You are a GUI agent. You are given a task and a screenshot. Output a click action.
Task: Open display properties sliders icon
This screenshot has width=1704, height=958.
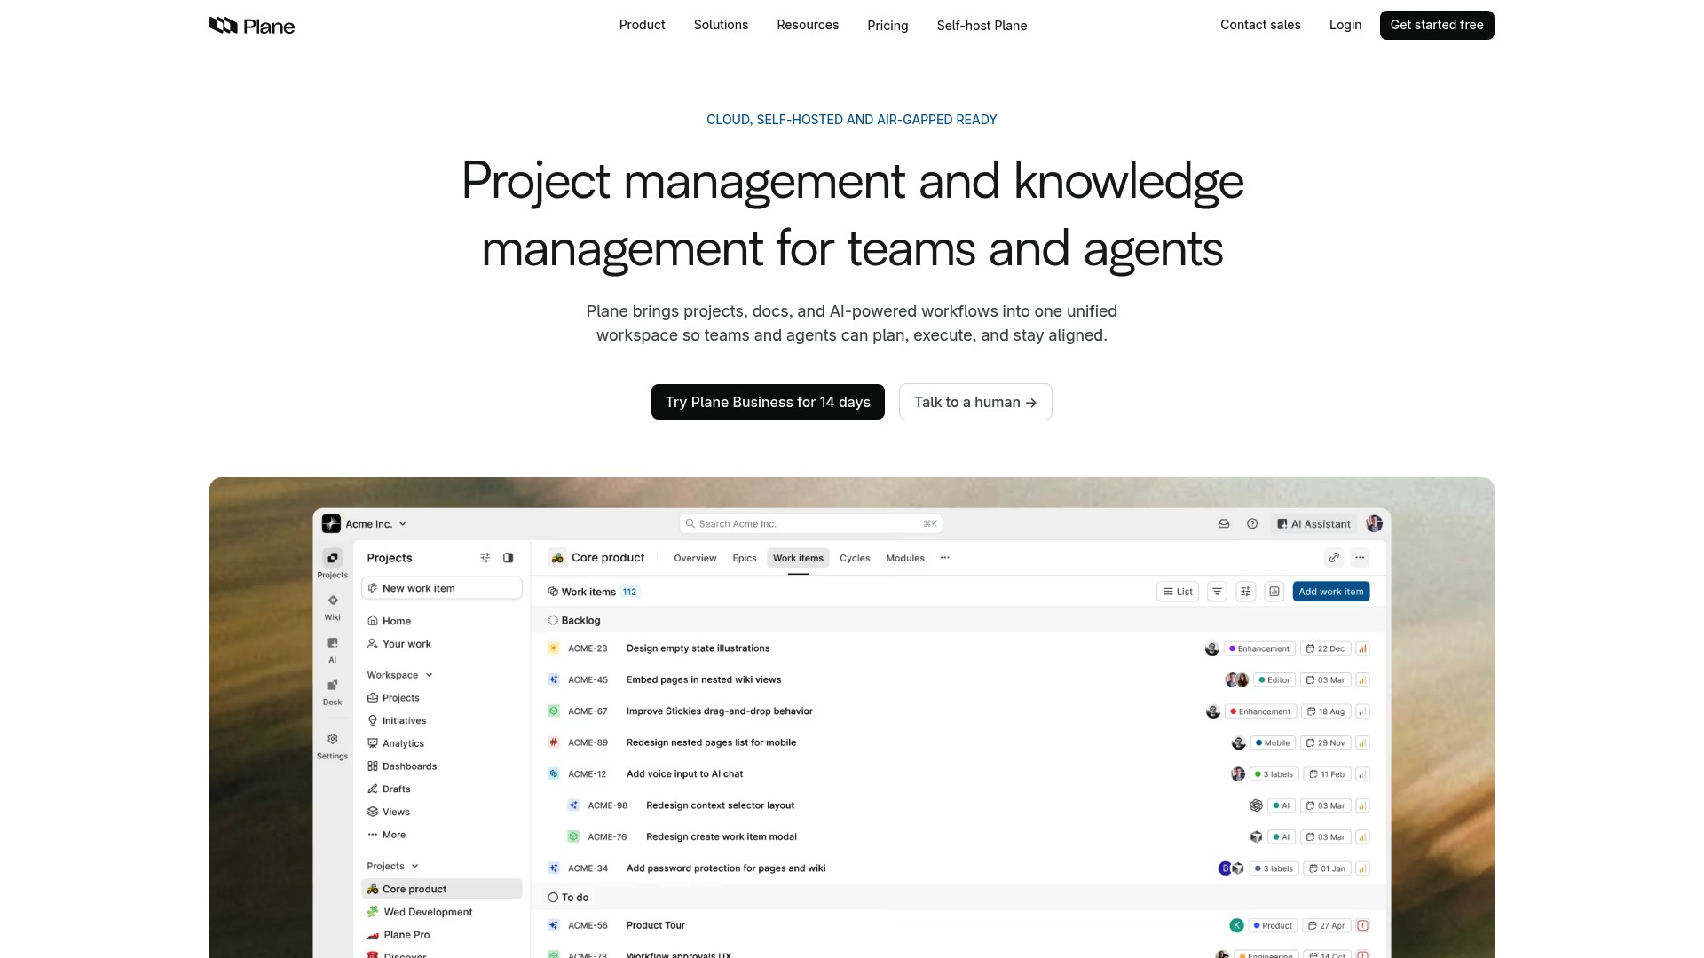(1246, 592)
